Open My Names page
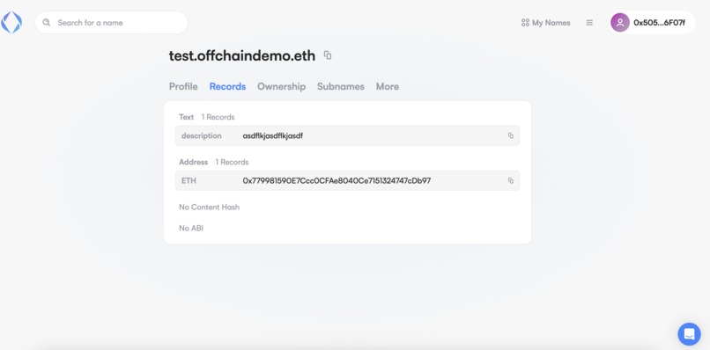 (545, 23)
